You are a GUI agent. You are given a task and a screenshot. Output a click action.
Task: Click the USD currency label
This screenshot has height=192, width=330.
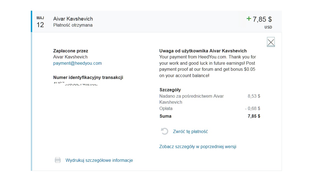(268, 27)
